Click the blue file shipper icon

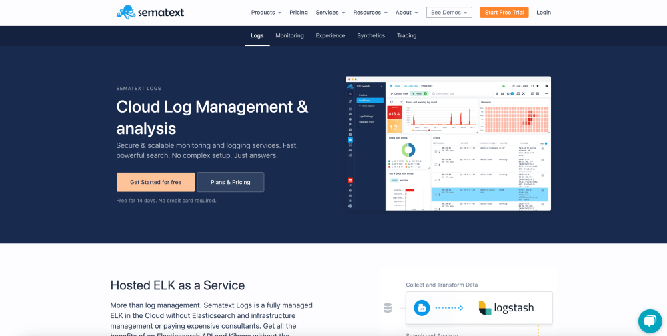pos(422,308)
